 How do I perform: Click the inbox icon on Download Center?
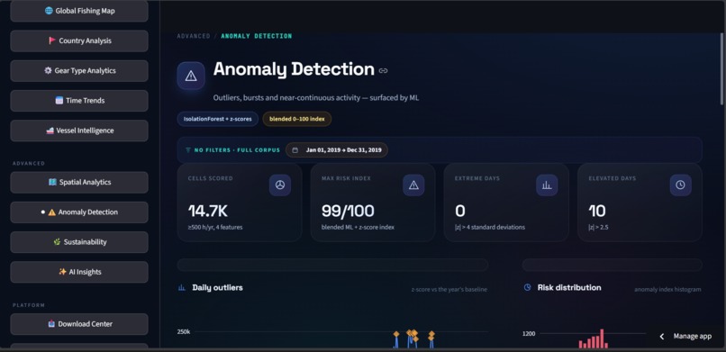coord(51,324)
